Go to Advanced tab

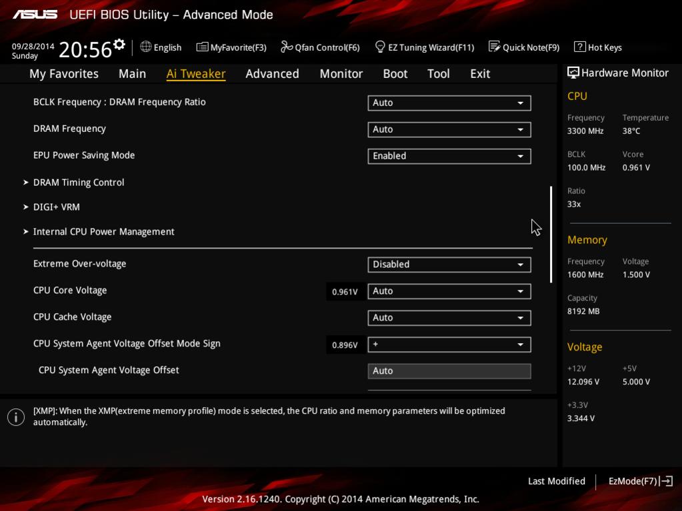point(272,74)
